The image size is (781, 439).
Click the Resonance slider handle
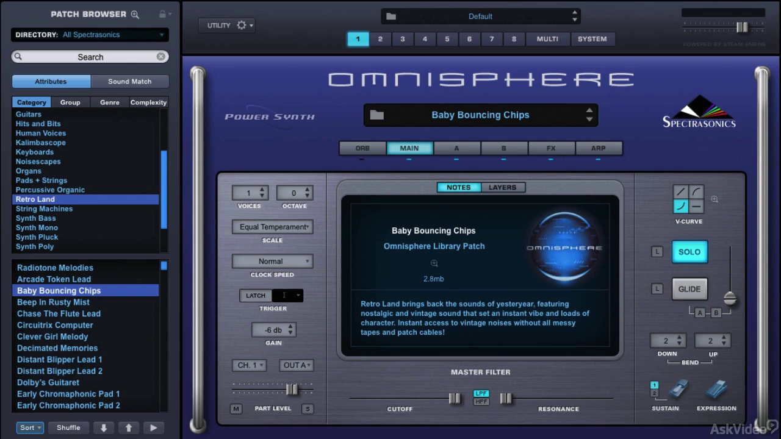pos(506,398)
